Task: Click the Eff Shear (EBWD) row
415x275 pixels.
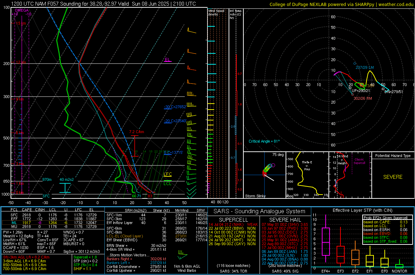Action: point(157,240)
